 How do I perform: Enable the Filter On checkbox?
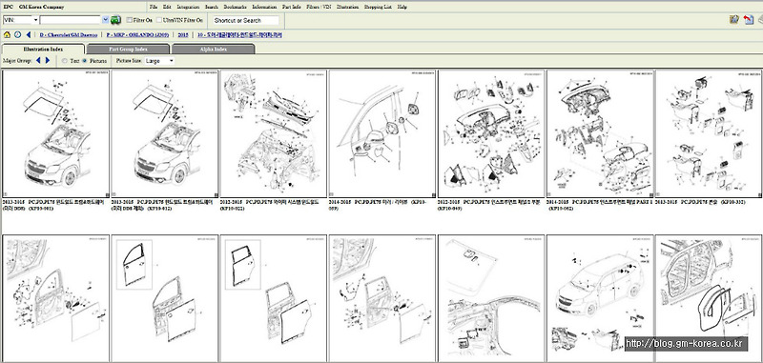[129, 20]
